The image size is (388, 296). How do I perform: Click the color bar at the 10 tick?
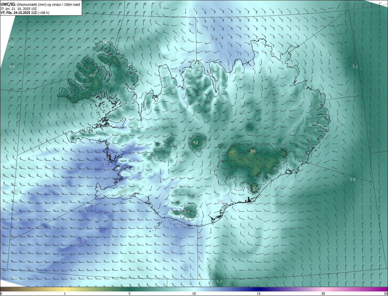coord(194,289)
